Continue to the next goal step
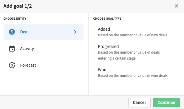The width and height of the screenshot is (184, 109). (x=166, y=102)
